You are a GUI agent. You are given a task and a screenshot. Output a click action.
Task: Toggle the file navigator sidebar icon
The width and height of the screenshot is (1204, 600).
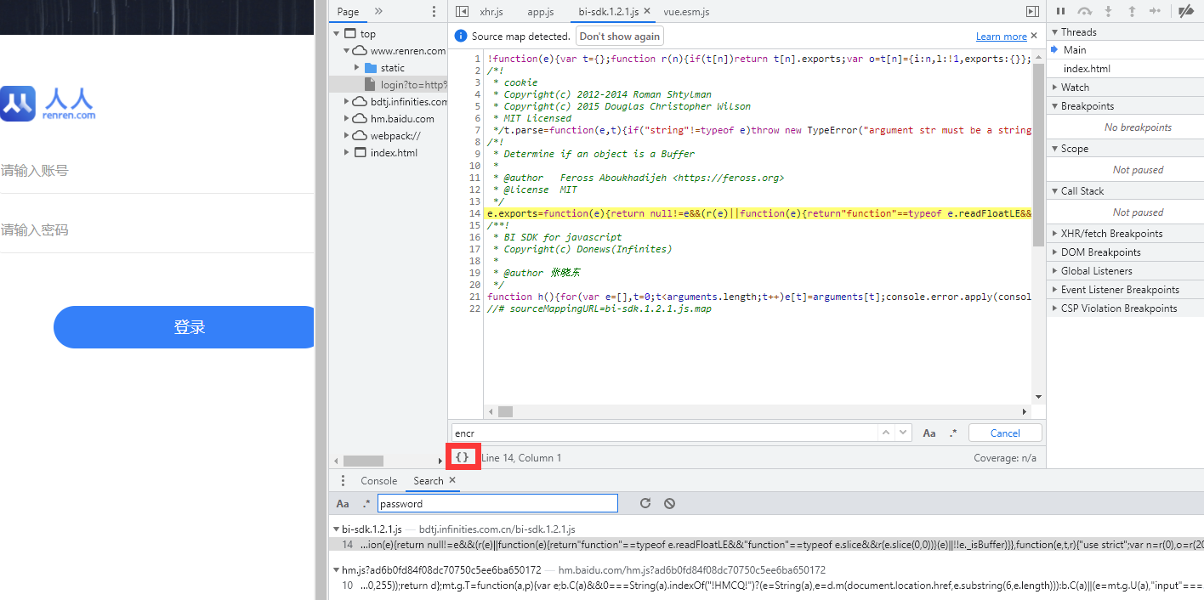pyautogui.click(x=462, y=12)
